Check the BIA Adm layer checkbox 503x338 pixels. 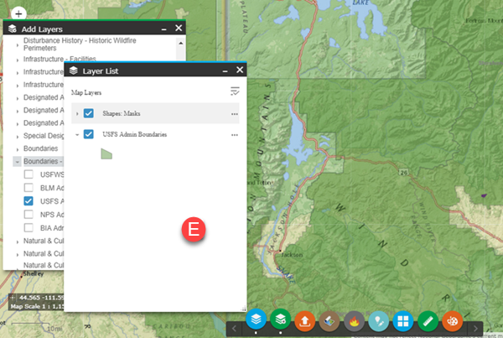(29, 227)
